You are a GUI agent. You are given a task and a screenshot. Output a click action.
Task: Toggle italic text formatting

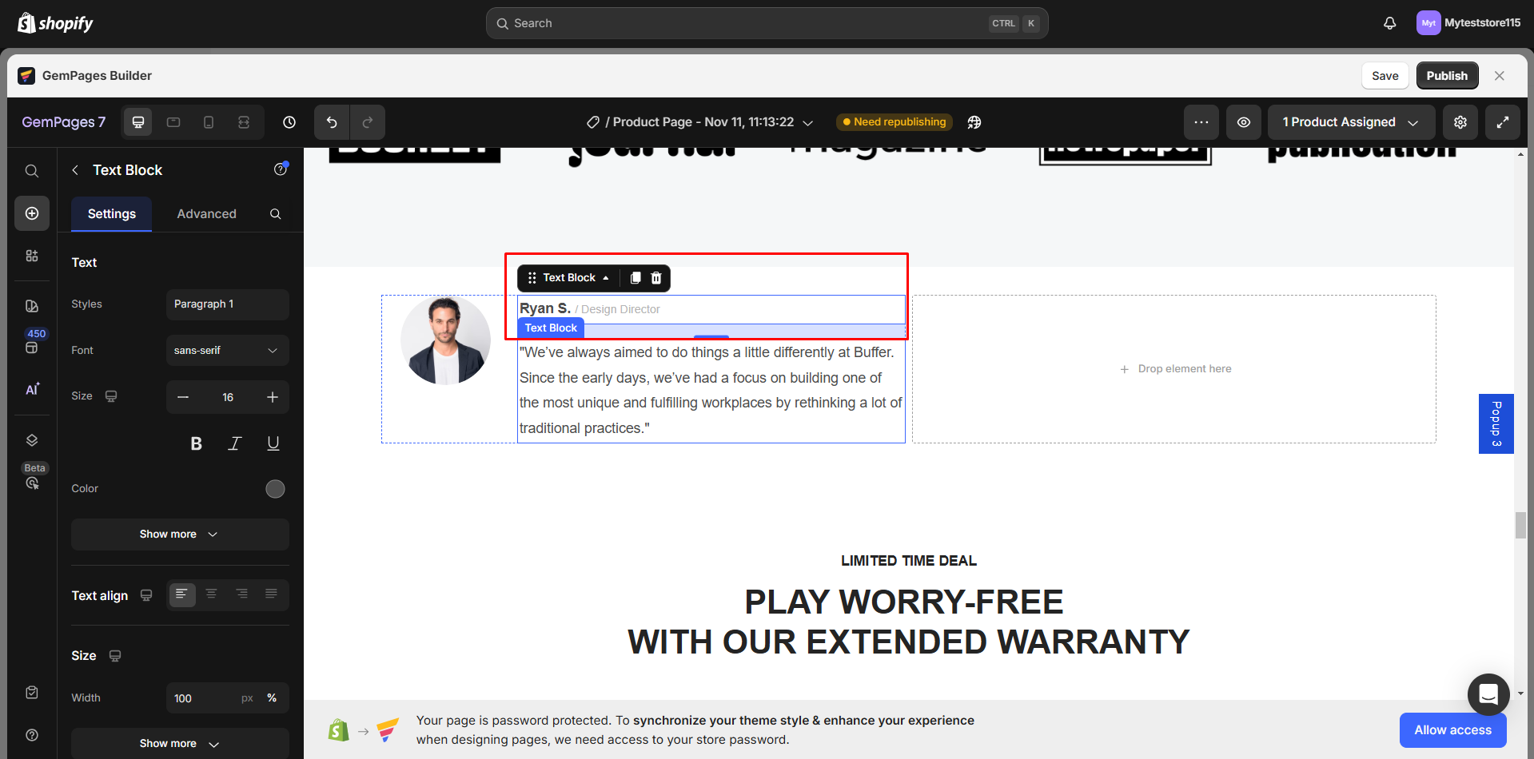(234, 443)
